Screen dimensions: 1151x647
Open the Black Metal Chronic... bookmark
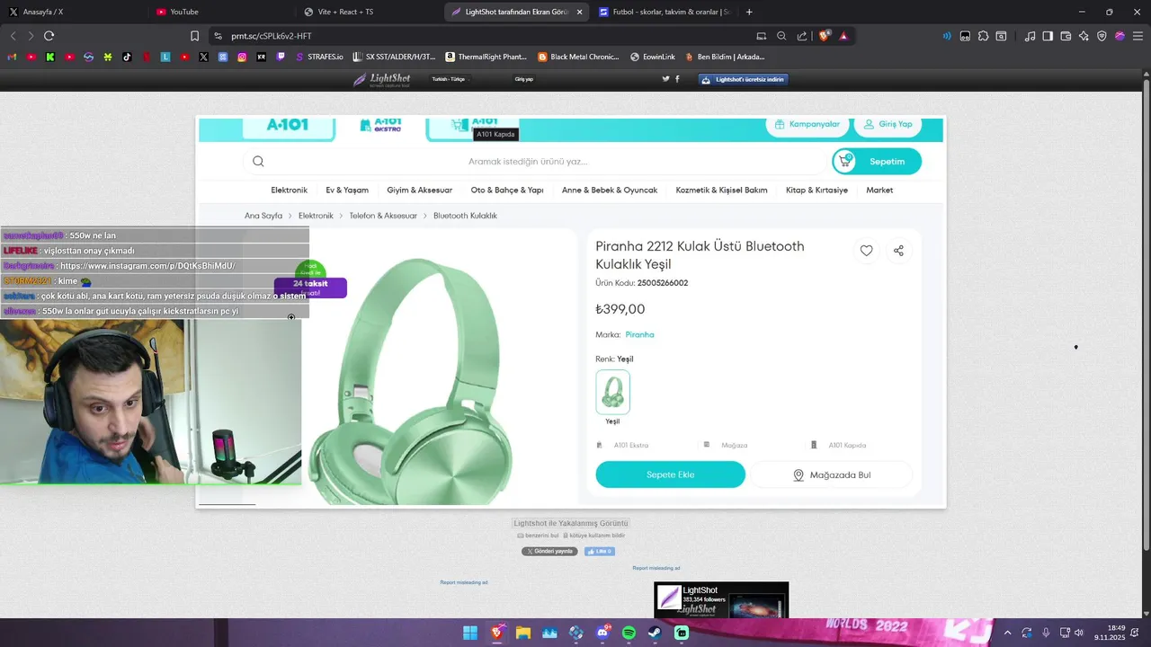578,57
